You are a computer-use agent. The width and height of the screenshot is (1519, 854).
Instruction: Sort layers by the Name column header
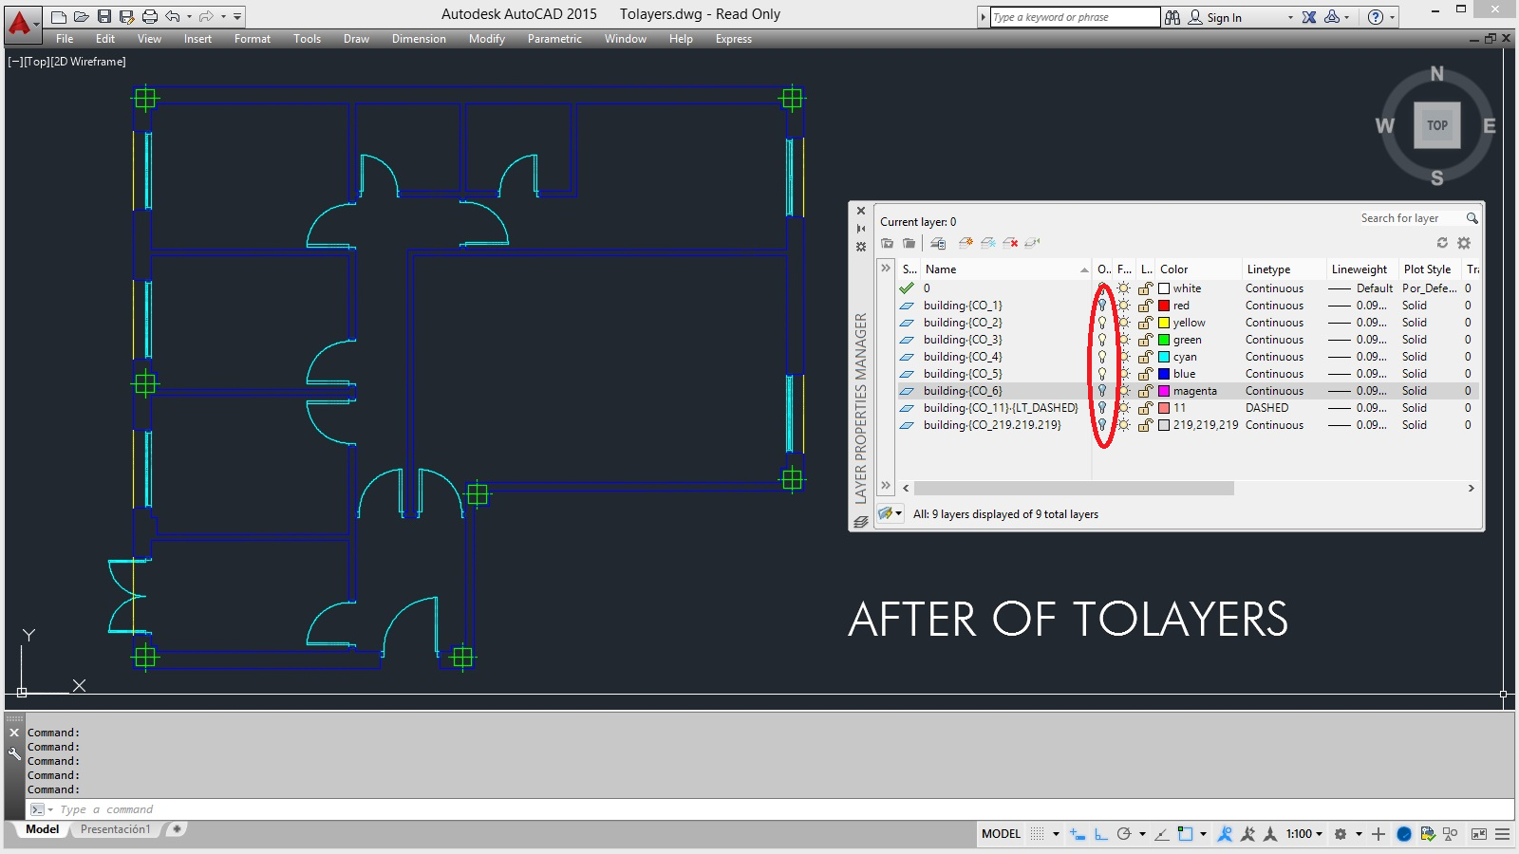pyautogui.click(x=1005, y=269)
